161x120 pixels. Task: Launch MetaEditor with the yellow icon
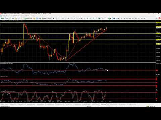click(x=34, y=18)
